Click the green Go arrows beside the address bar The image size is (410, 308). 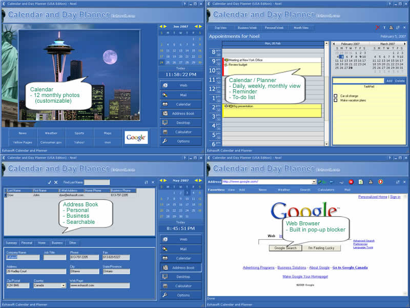tap(321, 182)
